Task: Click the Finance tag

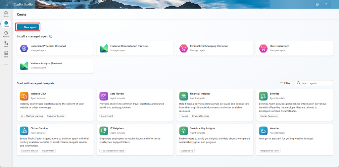Action: (x=184, y=116)
